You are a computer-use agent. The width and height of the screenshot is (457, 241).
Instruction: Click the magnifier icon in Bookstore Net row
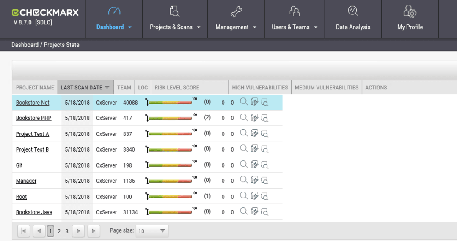tap(244, 102)
